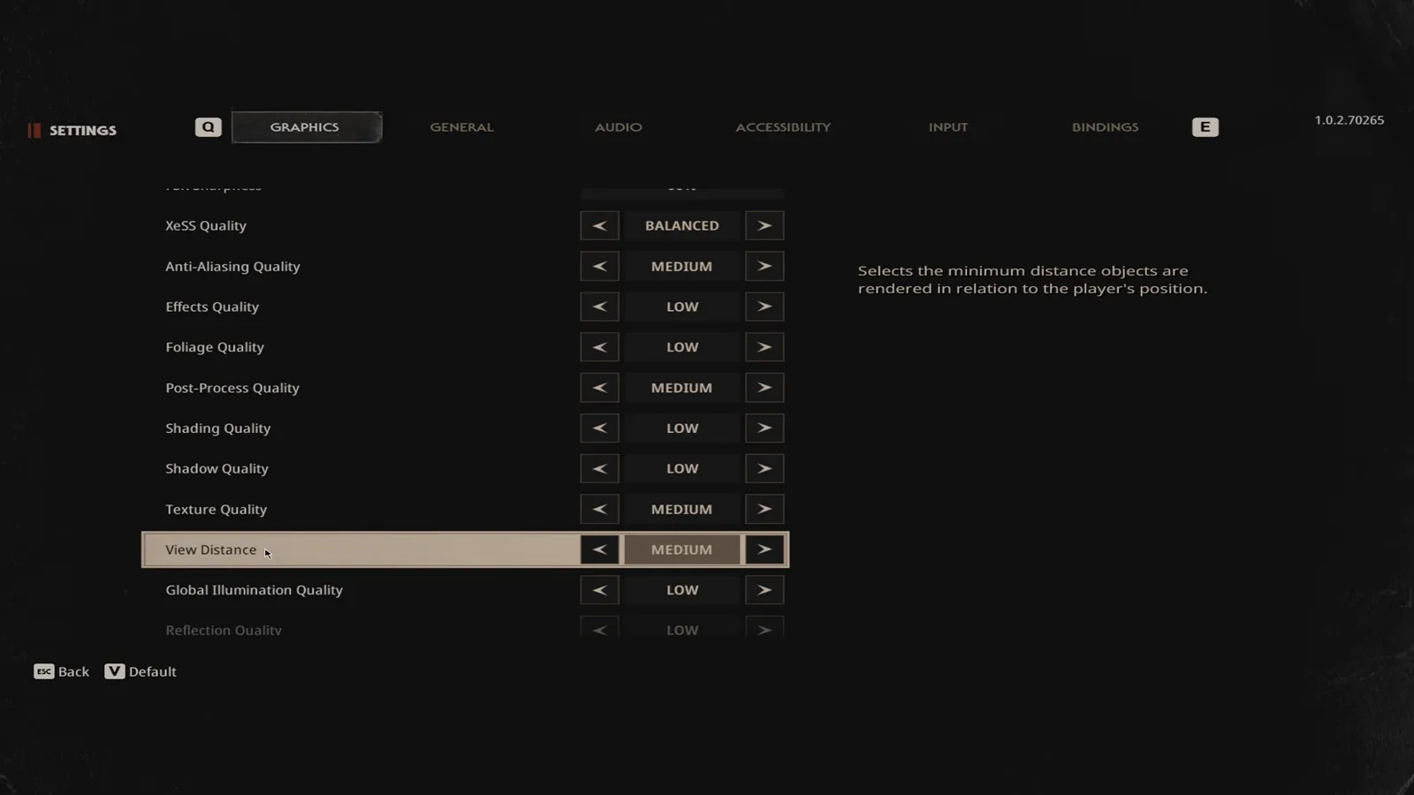
Task: Select the Shadow Quality row label
Action: click(217, 469)
